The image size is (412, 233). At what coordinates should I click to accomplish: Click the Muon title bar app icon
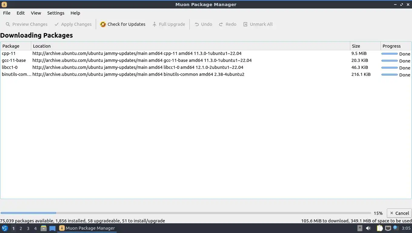(4, 5)
